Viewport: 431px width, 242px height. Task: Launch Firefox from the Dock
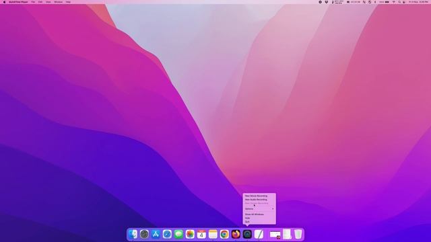pos(236,234)
